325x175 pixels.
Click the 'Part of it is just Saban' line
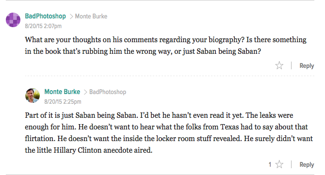(x=159, y=115)
